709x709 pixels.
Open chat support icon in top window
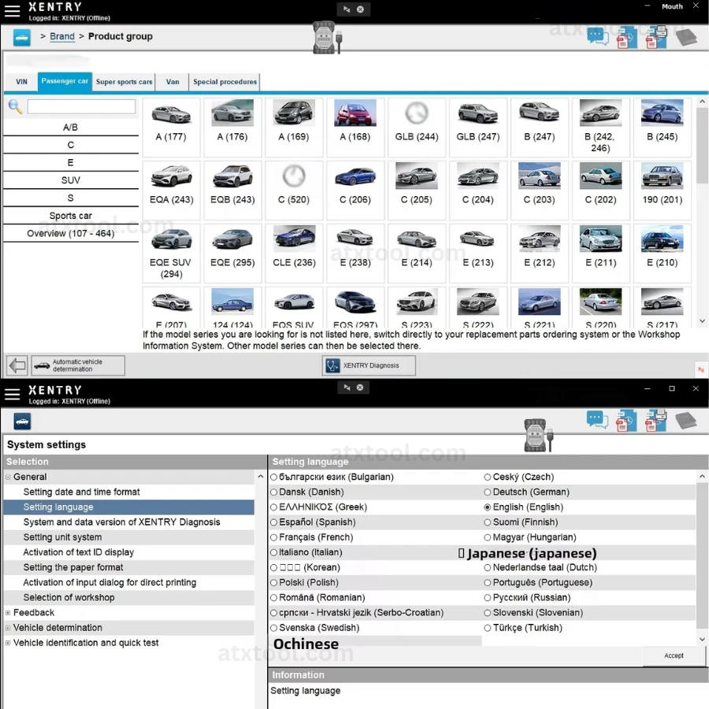click(598, 37)
